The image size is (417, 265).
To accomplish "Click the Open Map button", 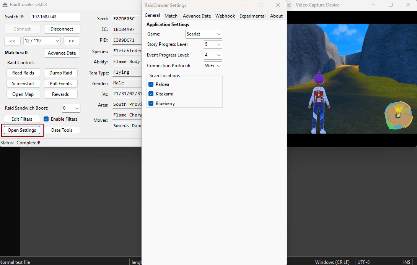I will tap(23, 94).
